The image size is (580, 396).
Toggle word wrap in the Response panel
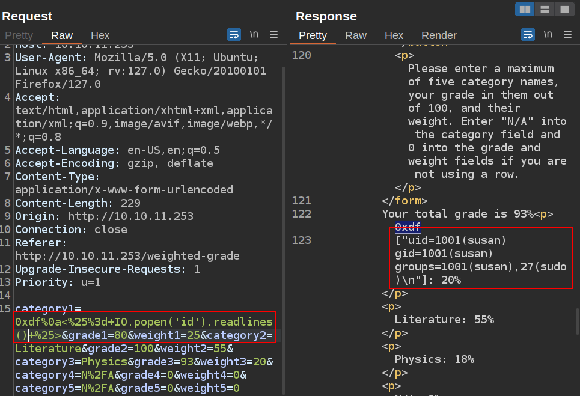tap(528, 34)
